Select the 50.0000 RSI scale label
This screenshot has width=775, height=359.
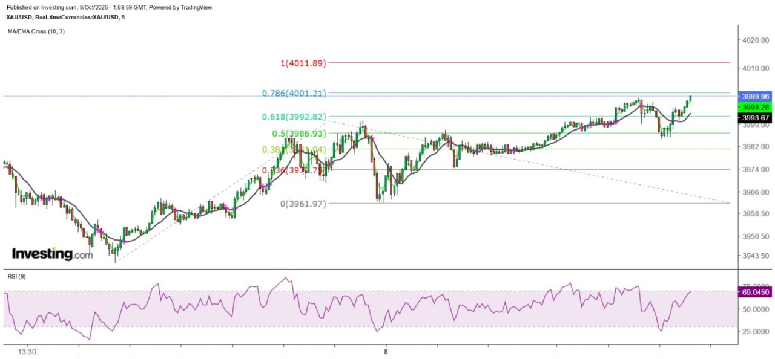(755, 309)
